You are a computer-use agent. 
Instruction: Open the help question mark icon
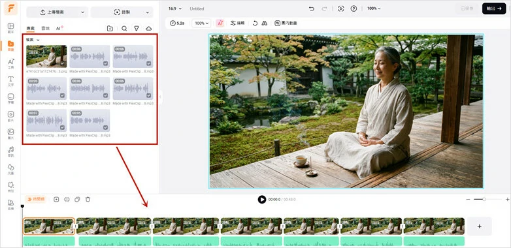pos(354,8)
